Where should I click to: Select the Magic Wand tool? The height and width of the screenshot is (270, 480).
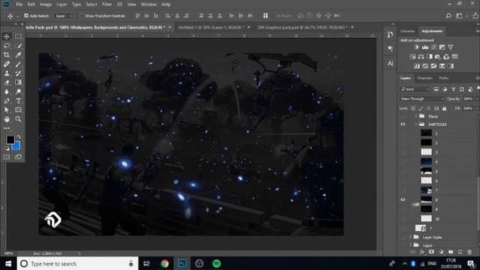pos(18,46)
